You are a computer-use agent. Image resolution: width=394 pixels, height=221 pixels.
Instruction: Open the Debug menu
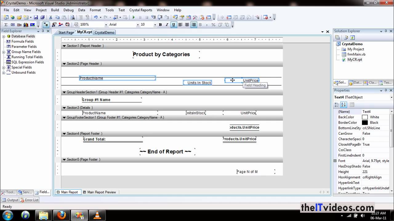point(69,10)
